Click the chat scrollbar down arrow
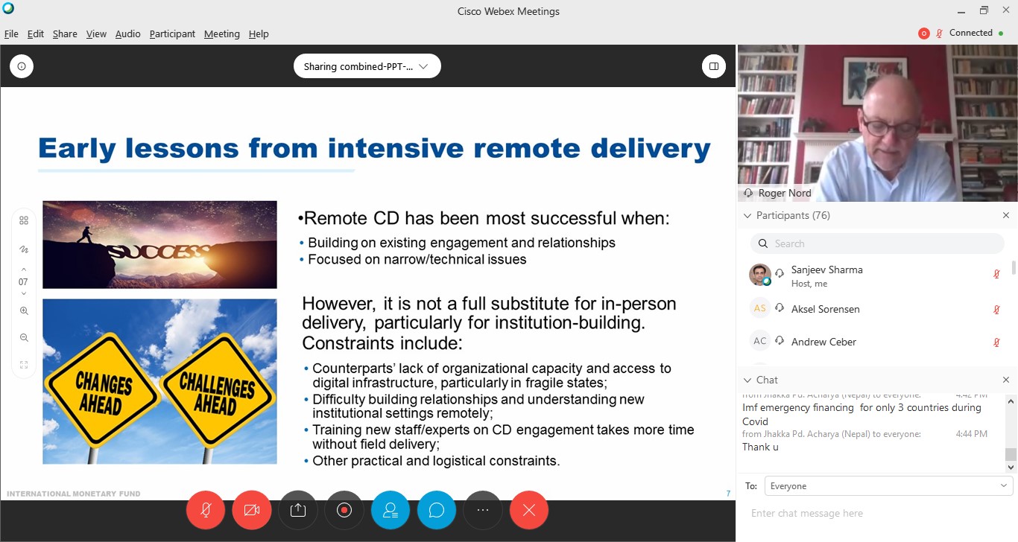Image resolution: width=1018 pixels, height=542 pixels. [1011, 468]
